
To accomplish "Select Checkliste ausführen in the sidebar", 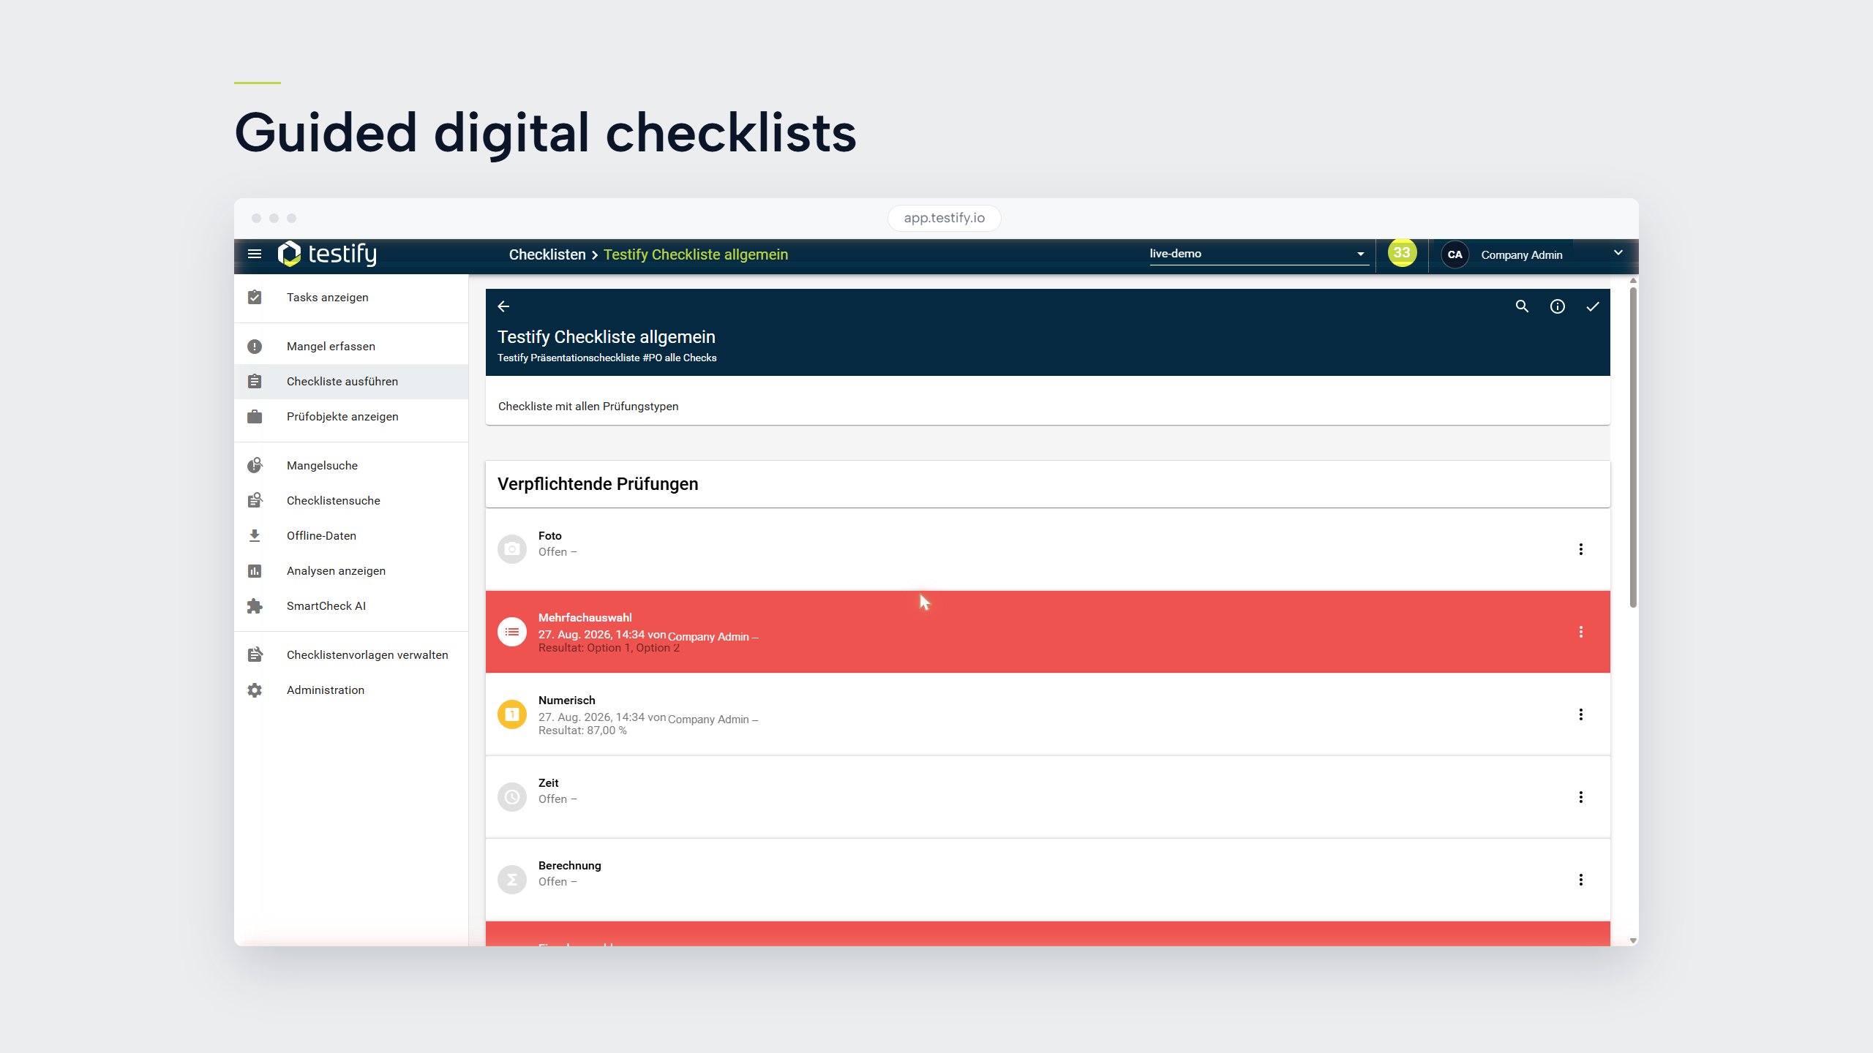I will [x=351, y=381].
